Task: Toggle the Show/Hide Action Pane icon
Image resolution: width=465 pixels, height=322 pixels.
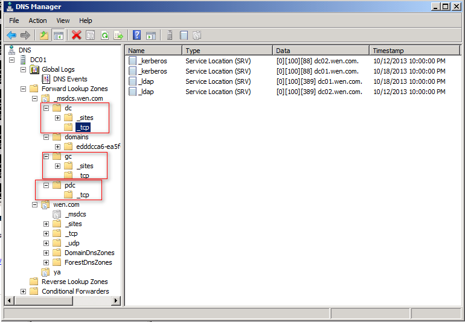Action: click(x=151, y=35)
